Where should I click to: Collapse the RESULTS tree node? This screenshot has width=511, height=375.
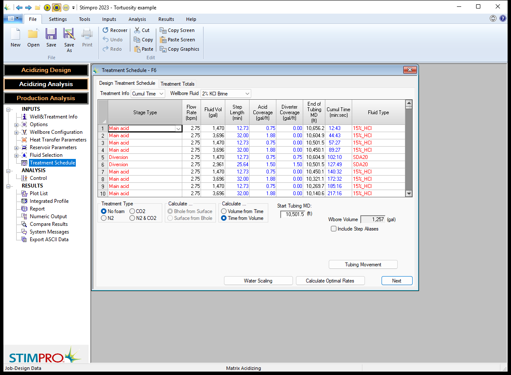coord(9,186)
